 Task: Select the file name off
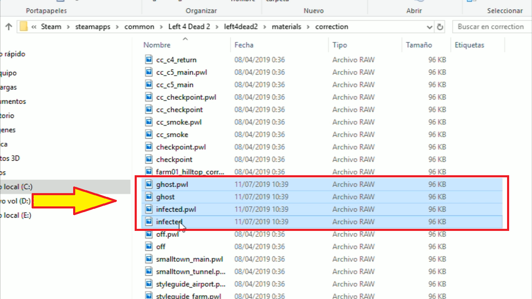pos(160,247)
